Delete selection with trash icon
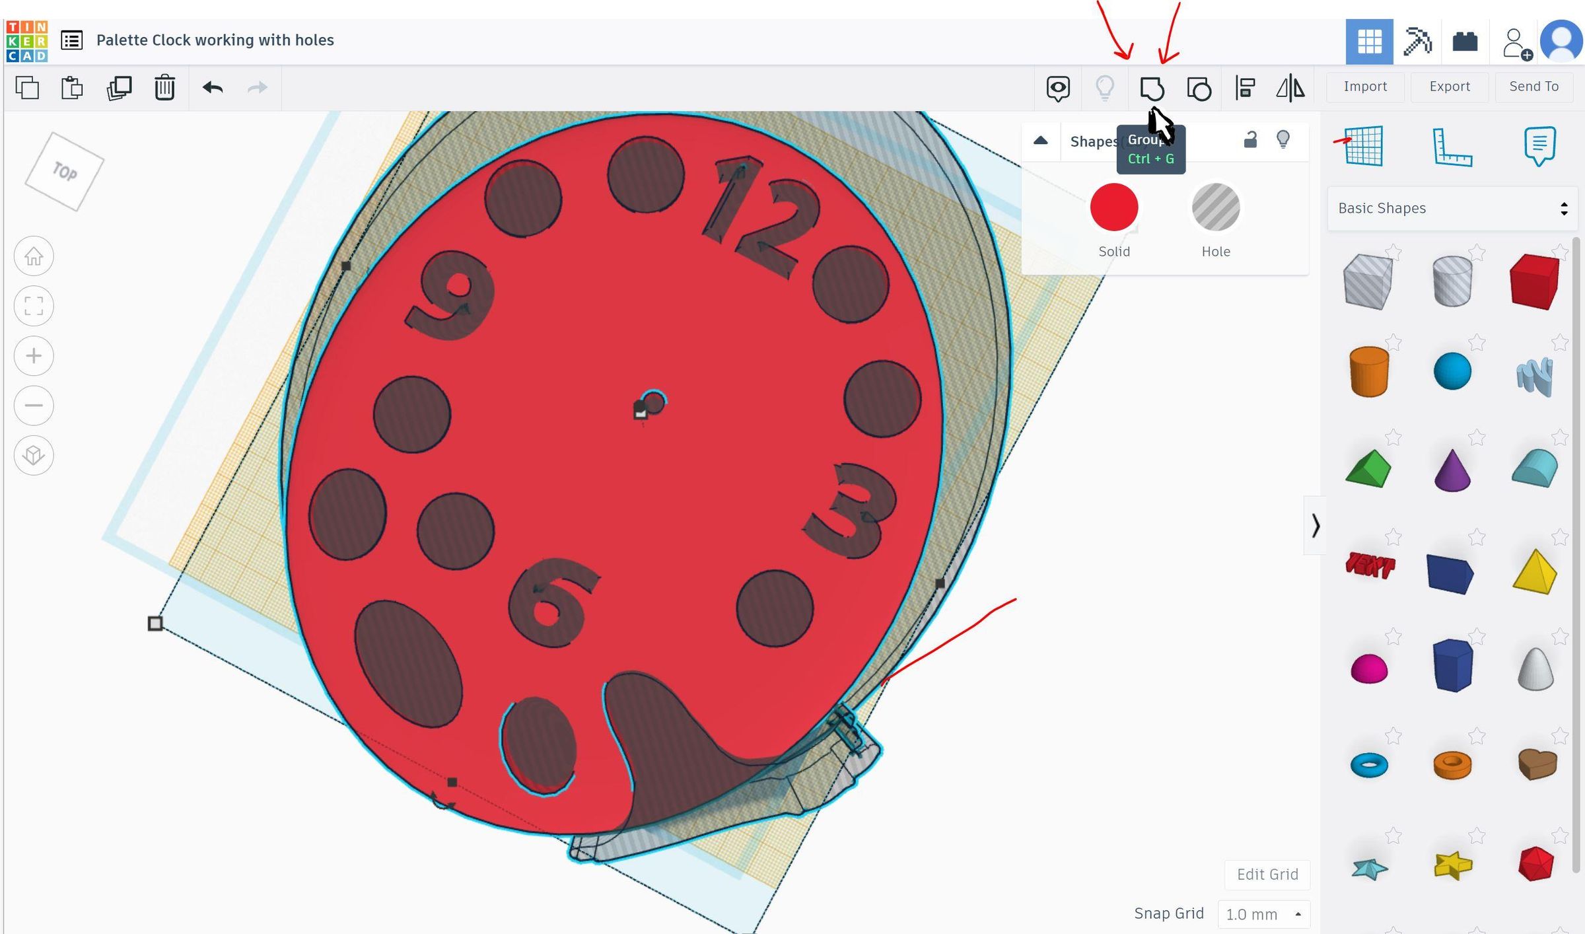 (x=164, y=88)
